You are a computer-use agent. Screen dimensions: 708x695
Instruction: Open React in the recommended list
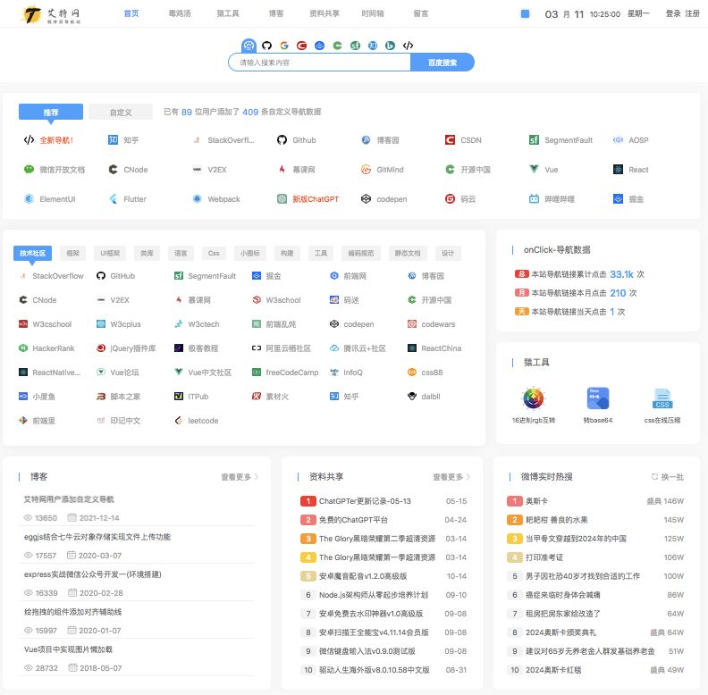[x=631, y=170]
